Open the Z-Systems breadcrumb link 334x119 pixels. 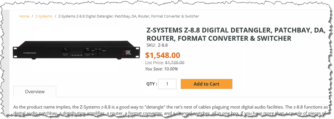coord(44,16)
